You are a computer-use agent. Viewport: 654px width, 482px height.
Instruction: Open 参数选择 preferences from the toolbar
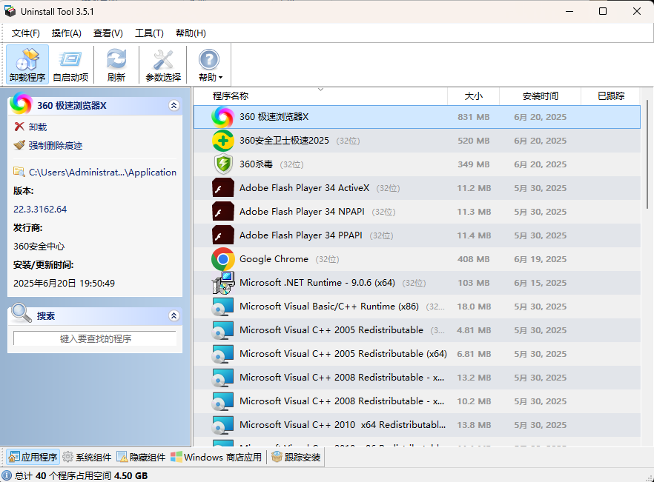tap(163, 64)
